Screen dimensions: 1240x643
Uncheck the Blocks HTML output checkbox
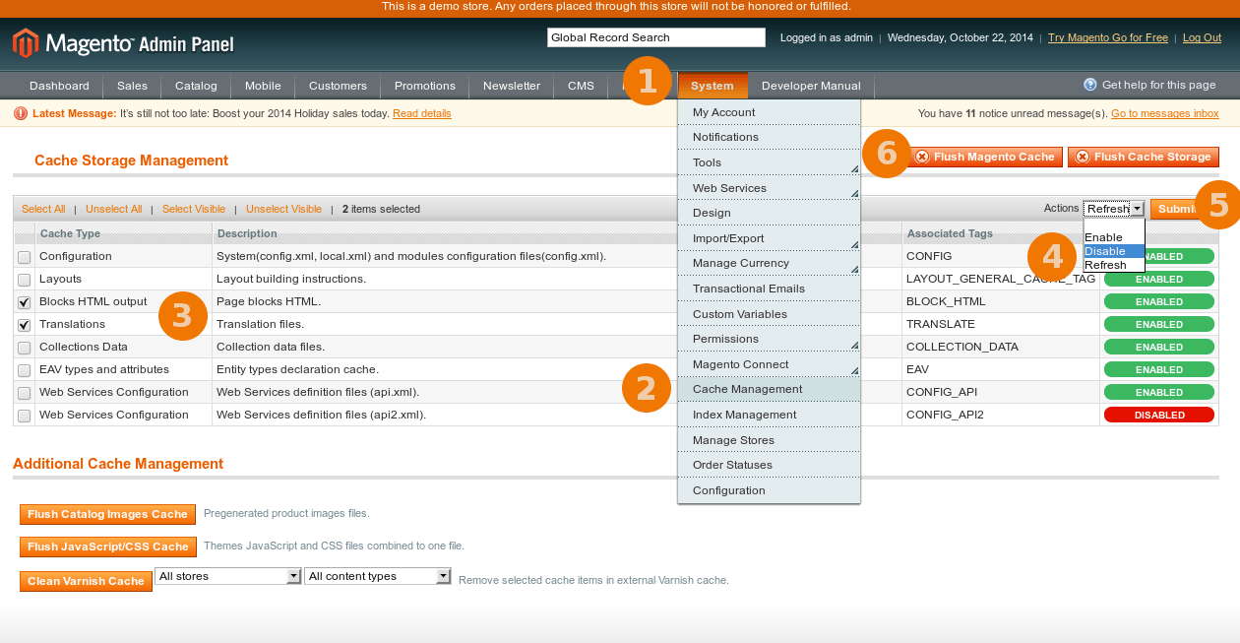pos(24,302)
